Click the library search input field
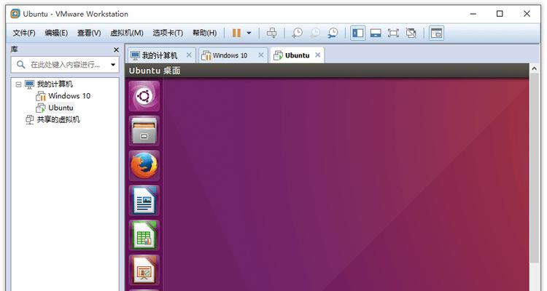Viewport: 547px width, 291px height. coord(65,65)
